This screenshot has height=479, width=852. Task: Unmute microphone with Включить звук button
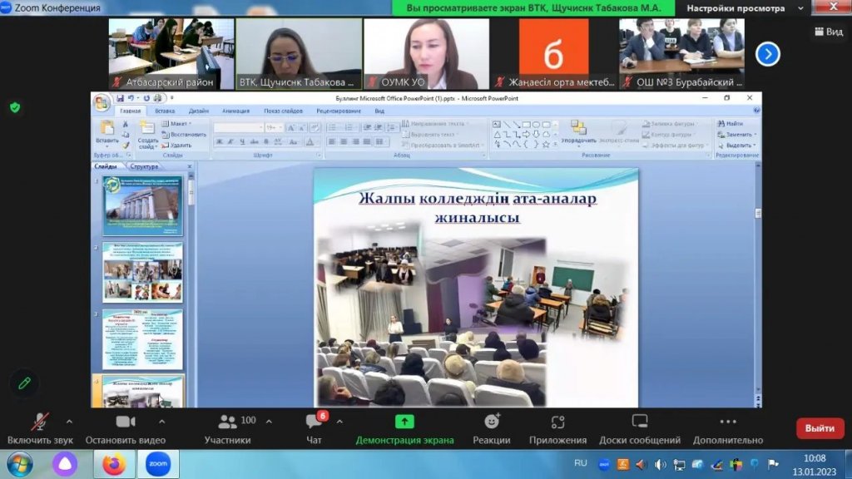click(40, 429)
